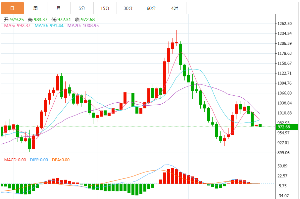Open the 30分 interval tab

click(x=128, y=8)
